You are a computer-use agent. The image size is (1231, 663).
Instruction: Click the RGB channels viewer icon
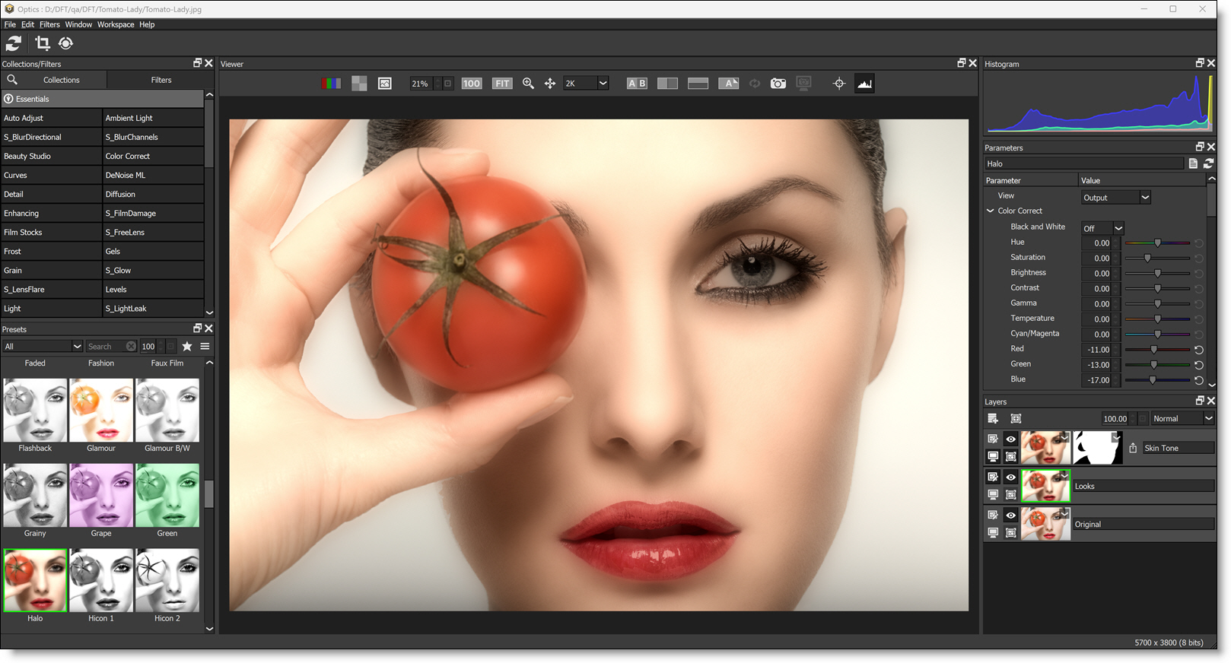[x=331, y=84]
